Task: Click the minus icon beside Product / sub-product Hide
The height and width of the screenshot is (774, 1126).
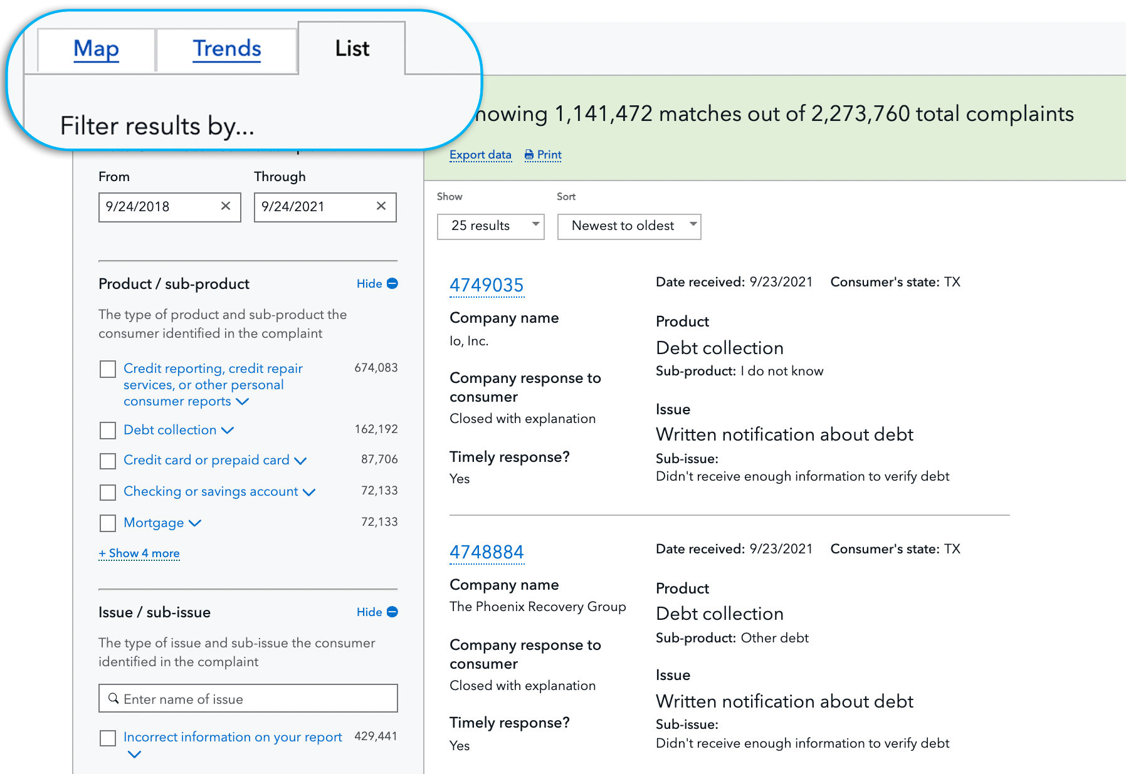Action: point(392,283)
